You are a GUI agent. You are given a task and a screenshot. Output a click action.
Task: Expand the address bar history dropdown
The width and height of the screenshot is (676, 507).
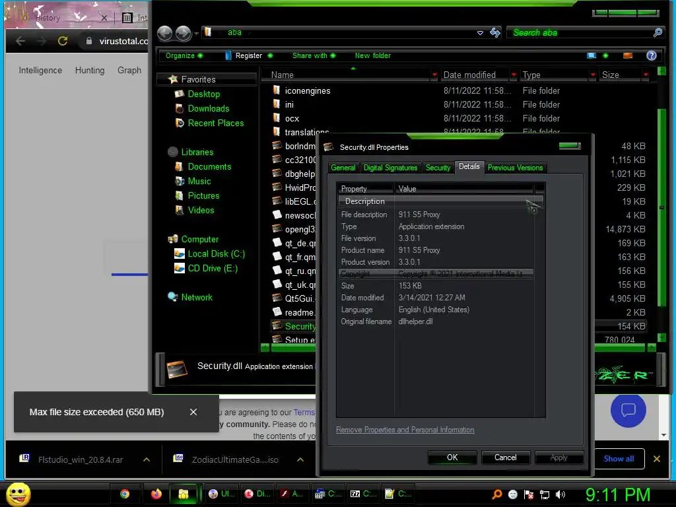click(x=480, y=33)
